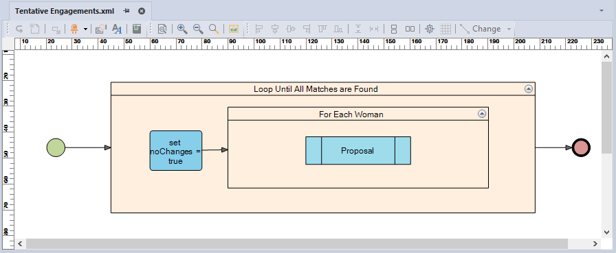
Task: Click the plain magnifier zoom icon
Action: pos(214,29)
